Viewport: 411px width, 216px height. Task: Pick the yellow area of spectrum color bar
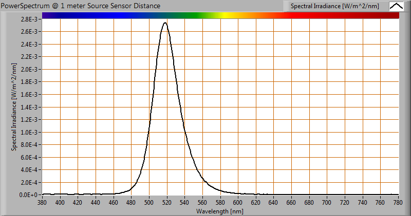pos(226,15)
